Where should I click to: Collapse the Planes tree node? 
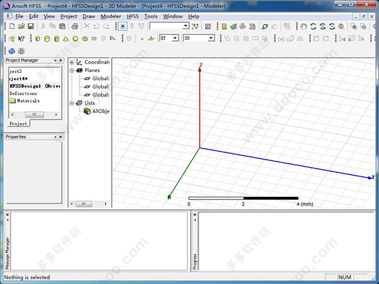point(72,71)
